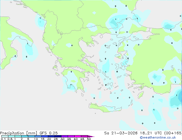Viewport: 182px width, 140px height.
Task: Click the 20–25 mm dark blue swatch
Action: 51,136
